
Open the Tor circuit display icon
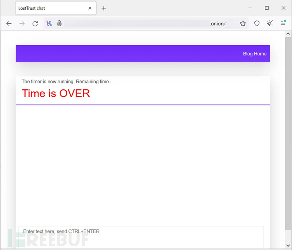click(49, 24)
